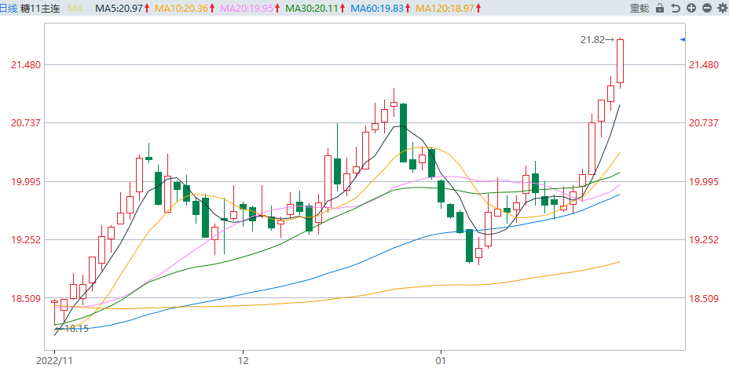Click the MA120:18.97 orange indicator label
729x368 pixels.
[445, 8]
